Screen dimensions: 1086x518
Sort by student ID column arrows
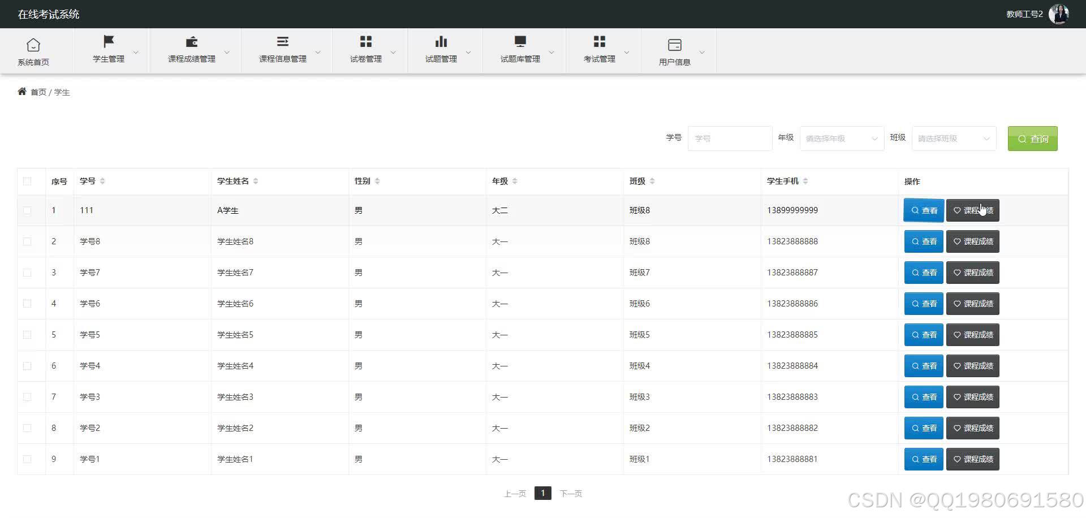point(102,181)
